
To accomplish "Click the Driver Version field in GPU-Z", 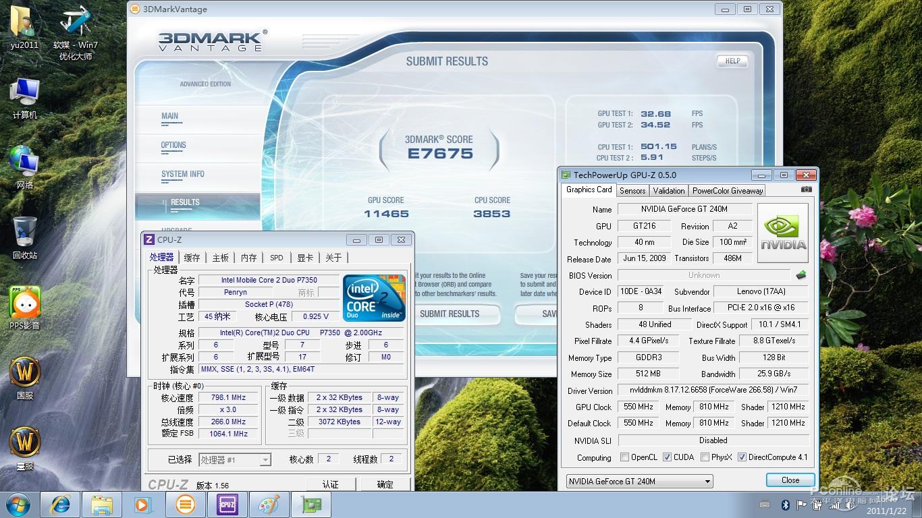I will 712,390.
